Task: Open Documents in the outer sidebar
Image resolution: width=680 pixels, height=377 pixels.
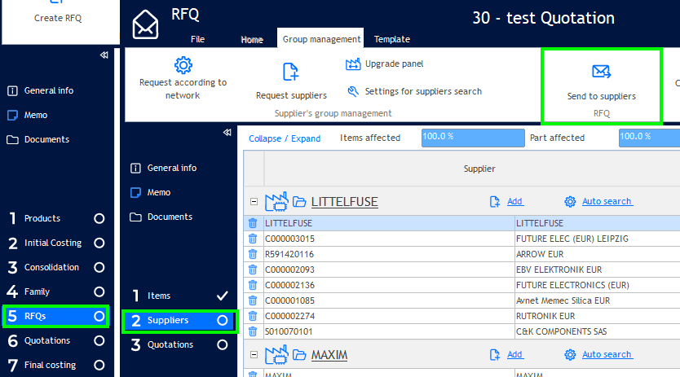Action: point(46,139)
